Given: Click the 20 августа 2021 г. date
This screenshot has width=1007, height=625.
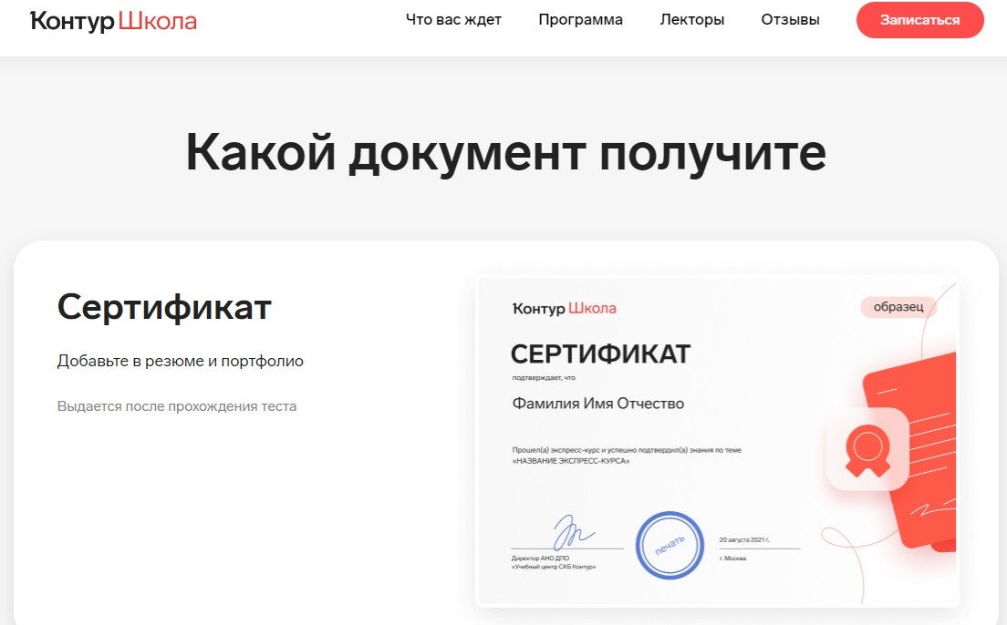Looking at the screenshot, I should [744, 539].
